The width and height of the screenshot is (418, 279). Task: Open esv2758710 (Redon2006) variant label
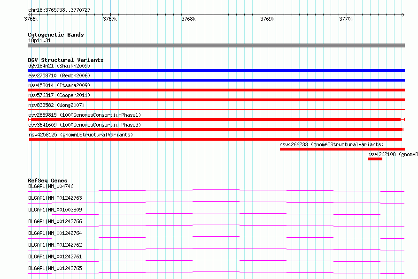click(x=59, y=75)
